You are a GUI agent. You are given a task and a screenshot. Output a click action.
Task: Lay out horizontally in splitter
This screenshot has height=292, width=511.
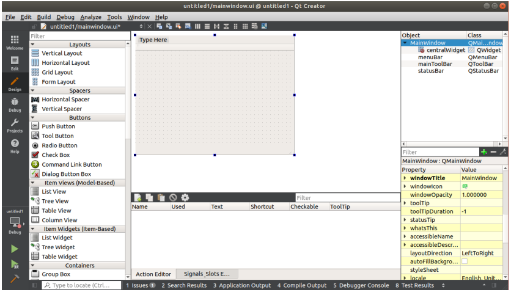click(216, 26)
